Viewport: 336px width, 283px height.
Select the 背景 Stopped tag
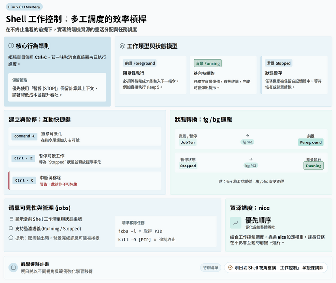point(279,63)
